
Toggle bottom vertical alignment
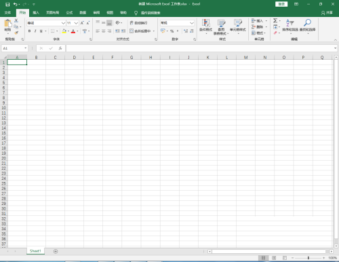click(x=109, y=23)
